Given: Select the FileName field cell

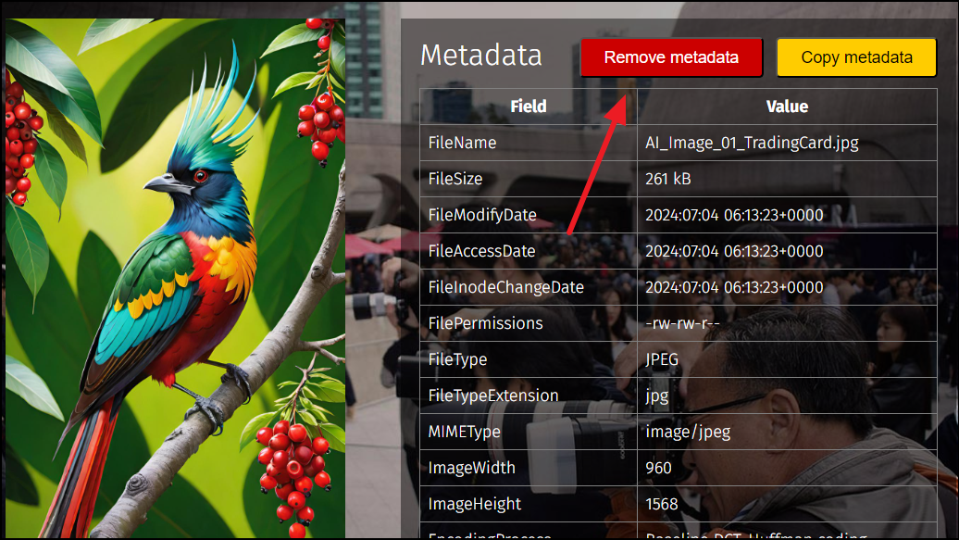Looking at the screenshot, I should coord(529,143).
